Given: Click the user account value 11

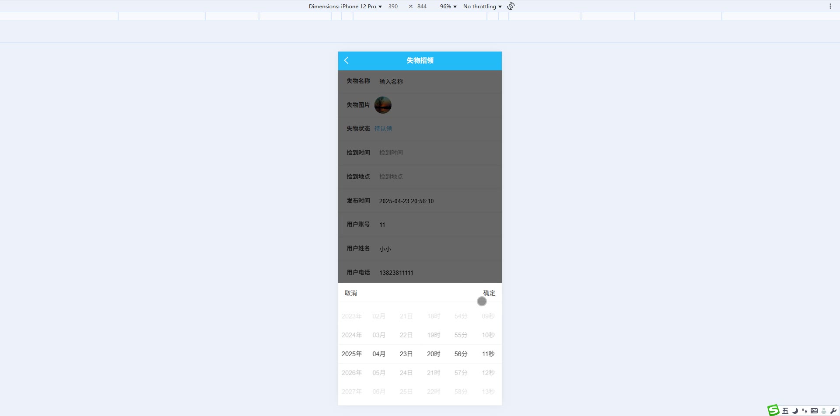Looking at the screenshot, I should (382, 225).
